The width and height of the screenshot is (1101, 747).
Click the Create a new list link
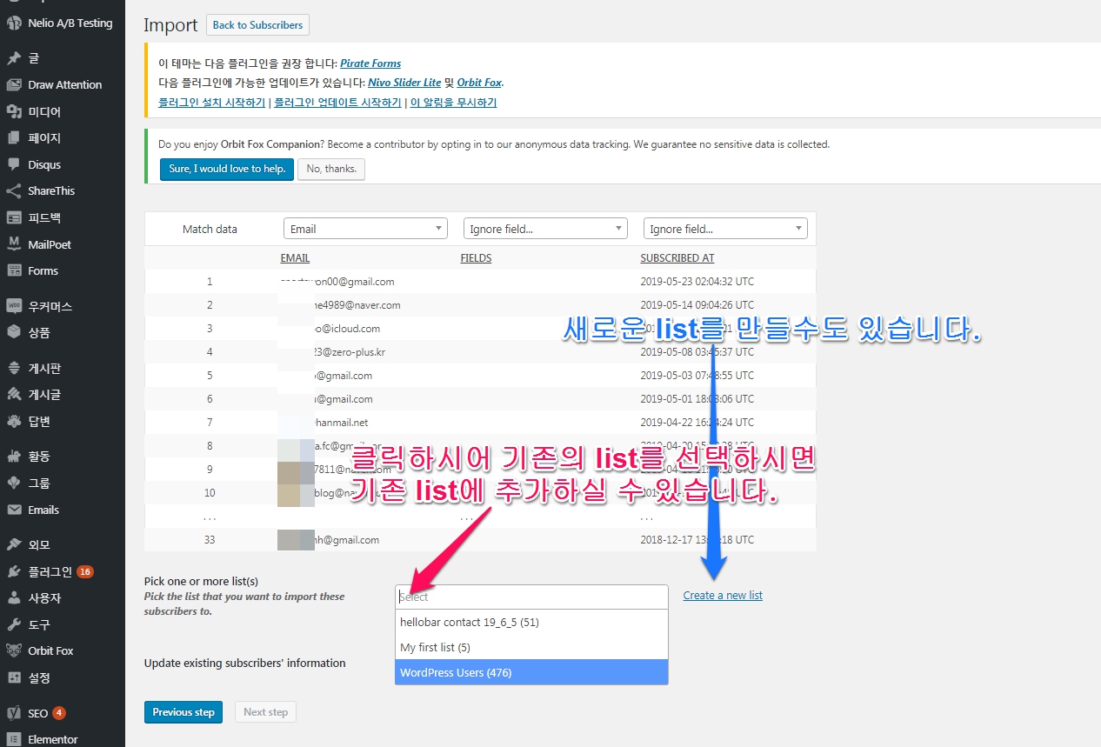tap(723, 596)
